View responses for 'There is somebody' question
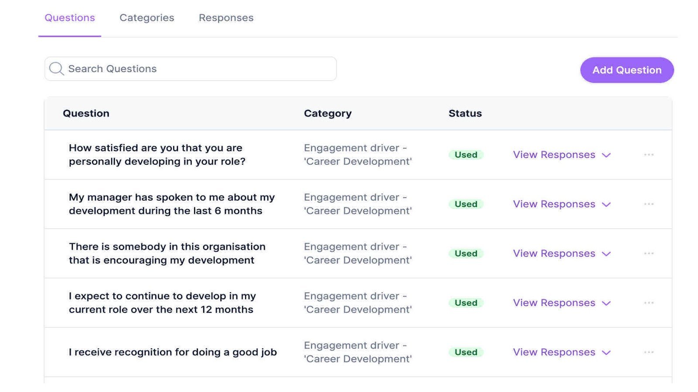The height and width of the screenshot is (392, 698). coord(554,253)
